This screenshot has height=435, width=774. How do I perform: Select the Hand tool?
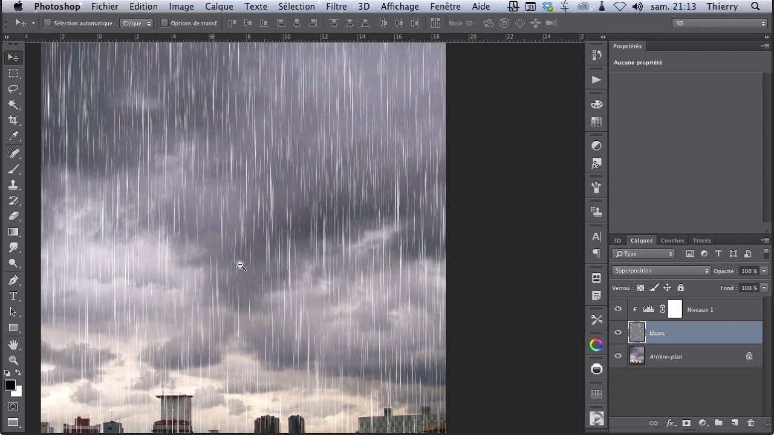[x=13, y=344]
